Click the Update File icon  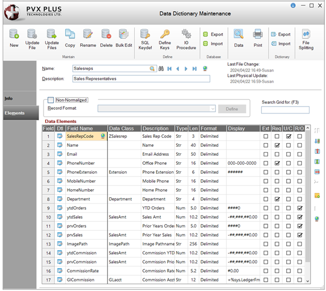tap(32, 38)
